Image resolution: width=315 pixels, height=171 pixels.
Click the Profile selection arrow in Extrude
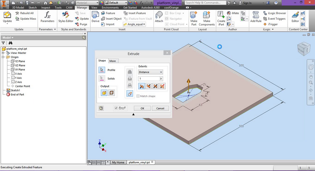tap(102, 70)
